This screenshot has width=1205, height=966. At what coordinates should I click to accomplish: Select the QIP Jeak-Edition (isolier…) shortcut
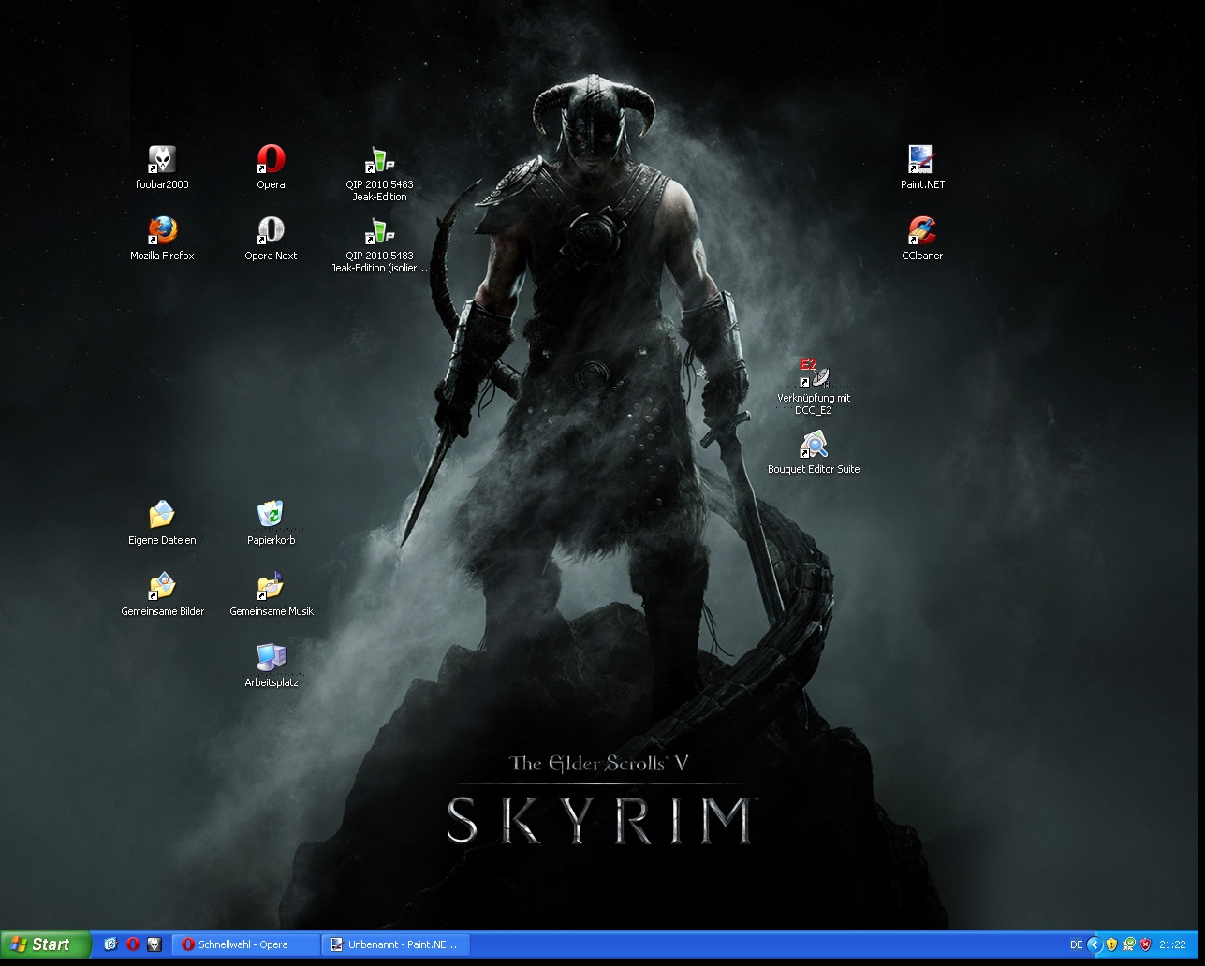coord(379,244)
